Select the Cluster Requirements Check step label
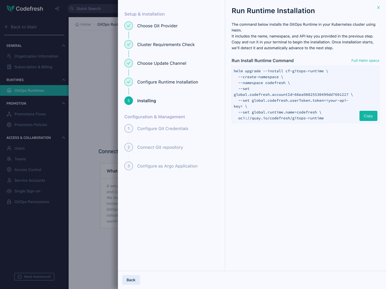This screenshot has height=289, width=386. pos(166,44)
